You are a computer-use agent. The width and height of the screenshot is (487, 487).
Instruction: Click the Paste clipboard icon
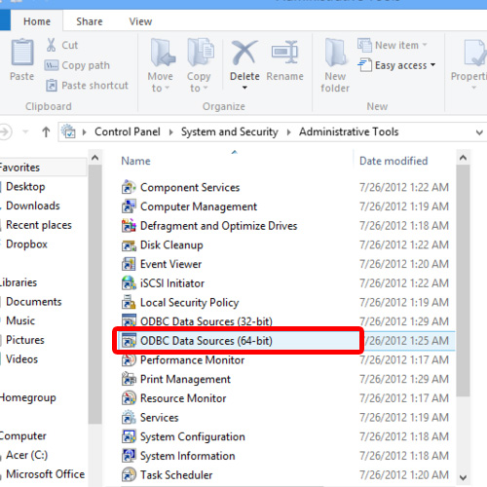tap(22, 52)
